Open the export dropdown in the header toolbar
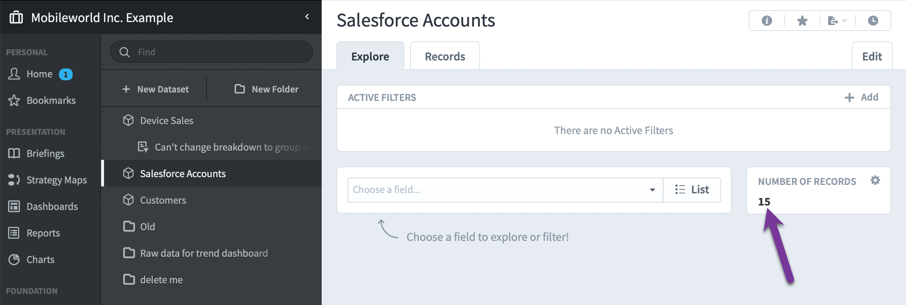Image resolution: width=906 pixels, height=305 pixels. [837, 21]
